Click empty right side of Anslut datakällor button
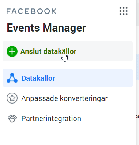Viewport: 139px width, 145px height. point(105,51)
